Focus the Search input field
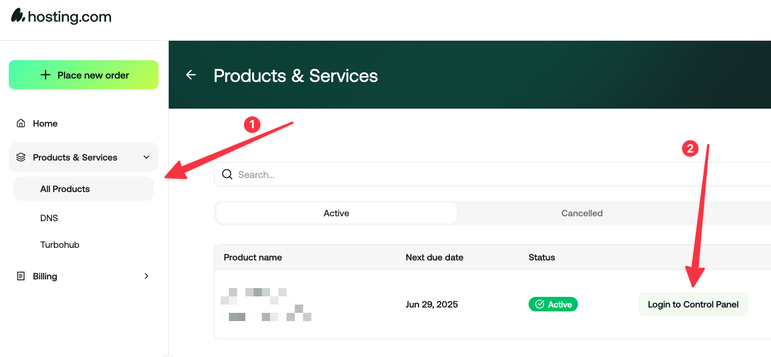 click(x=492, y=174)
